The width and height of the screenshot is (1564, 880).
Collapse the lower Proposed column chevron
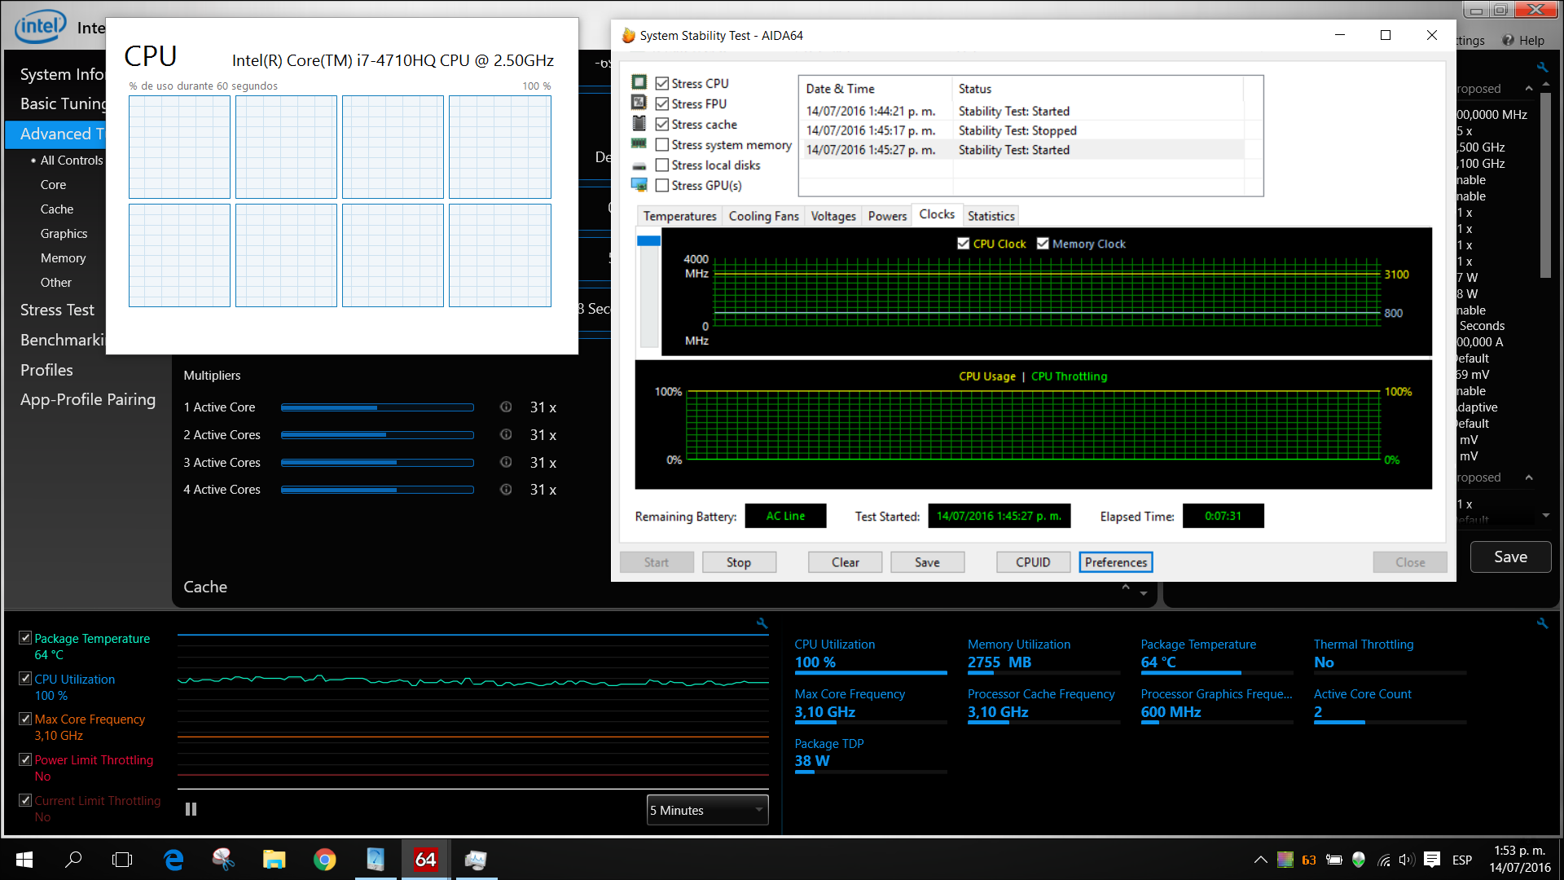coord(1529,477)
